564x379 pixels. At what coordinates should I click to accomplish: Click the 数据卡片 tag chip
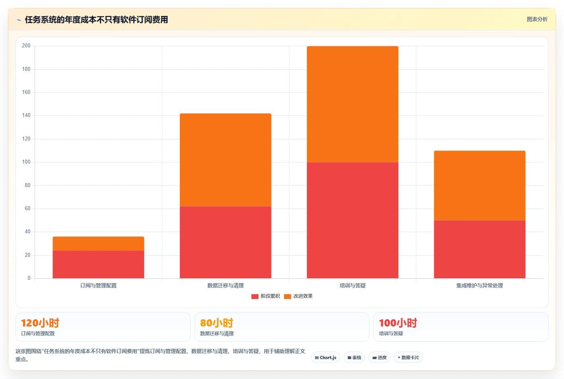coord(408,358)
